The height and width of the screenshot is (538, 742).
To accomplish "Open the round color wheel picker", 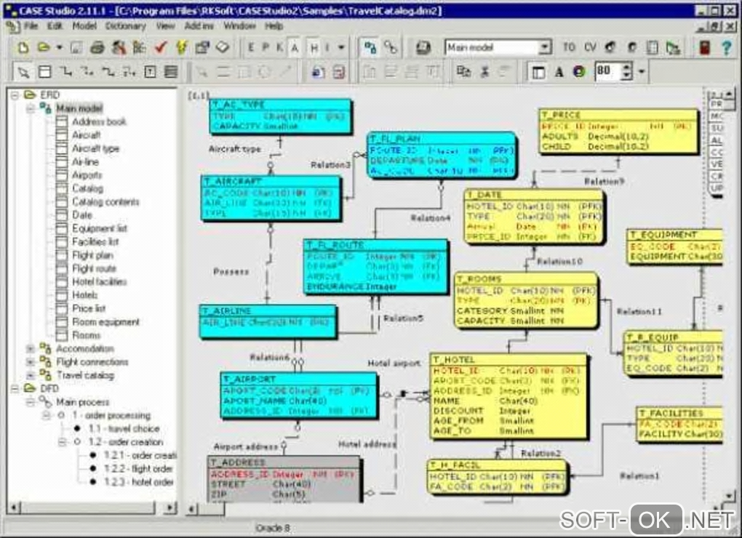I will point(579,72).
